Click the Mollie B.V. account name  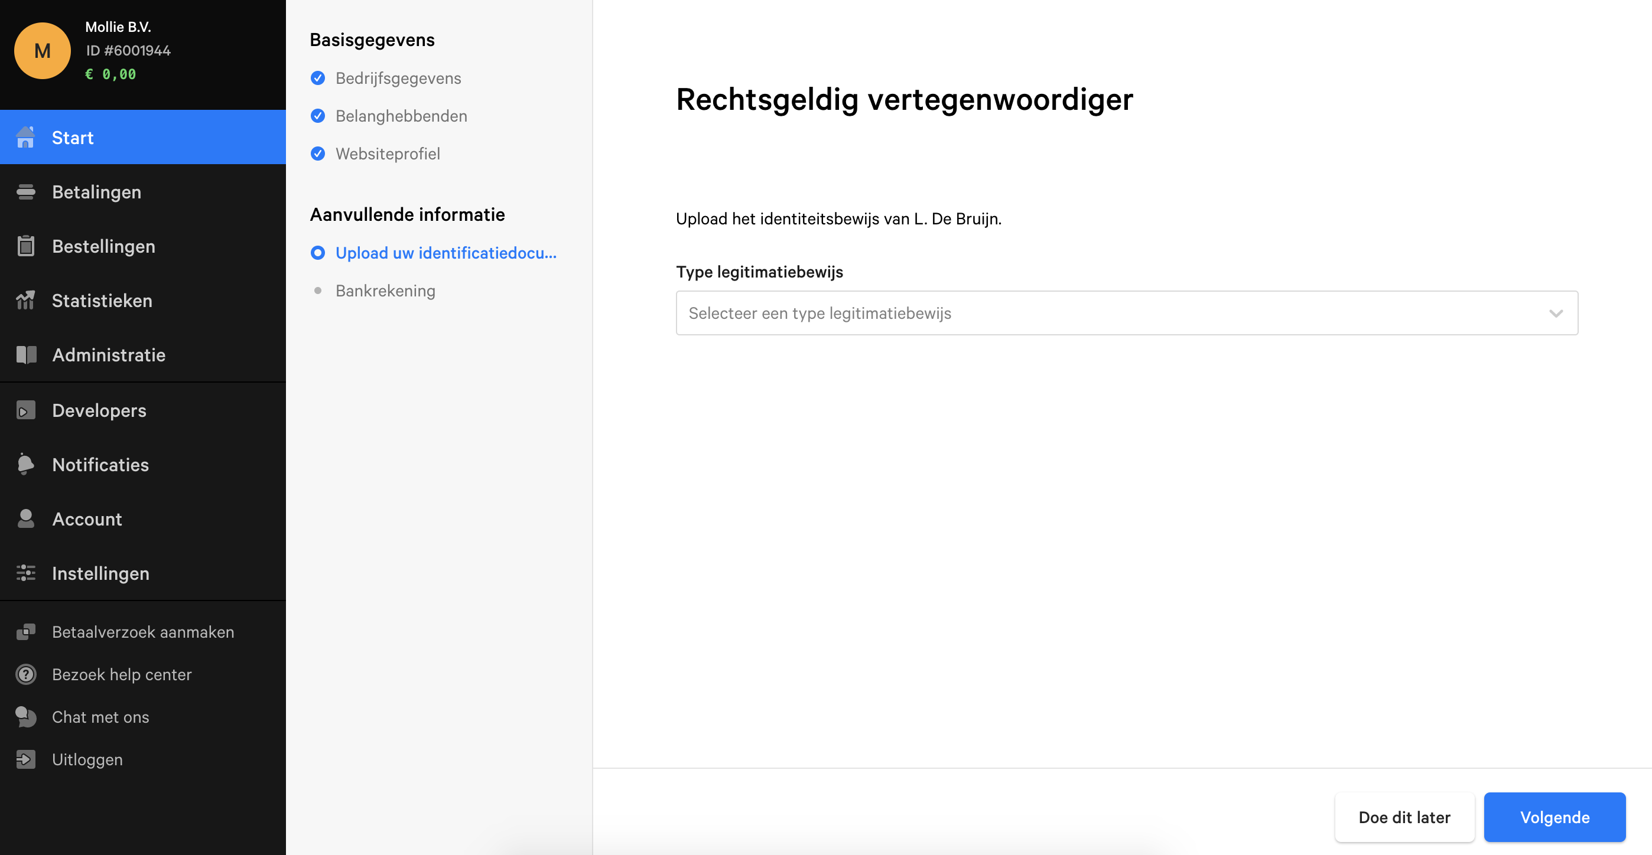click(118, 27)
